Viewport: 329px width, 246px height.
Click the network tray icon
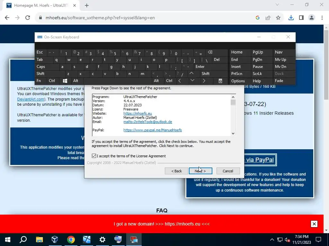click(x=280, y=240)
